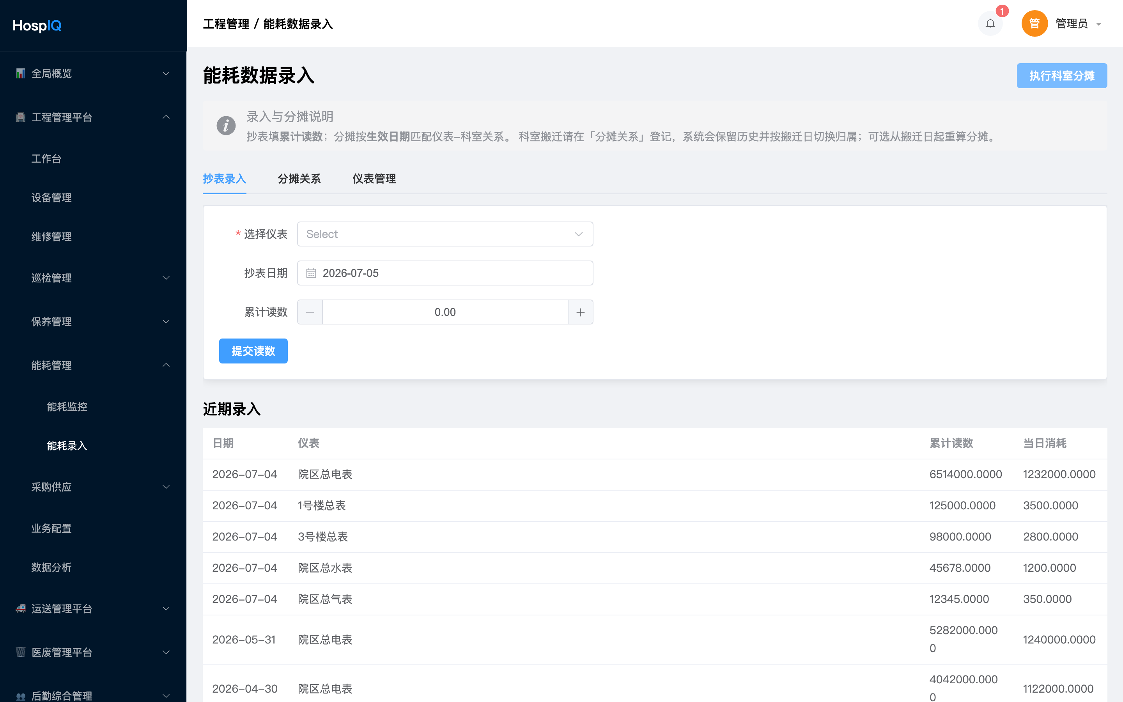
Task: Open the 管理员 account dropdown arrow
Action: (1098, 24)
